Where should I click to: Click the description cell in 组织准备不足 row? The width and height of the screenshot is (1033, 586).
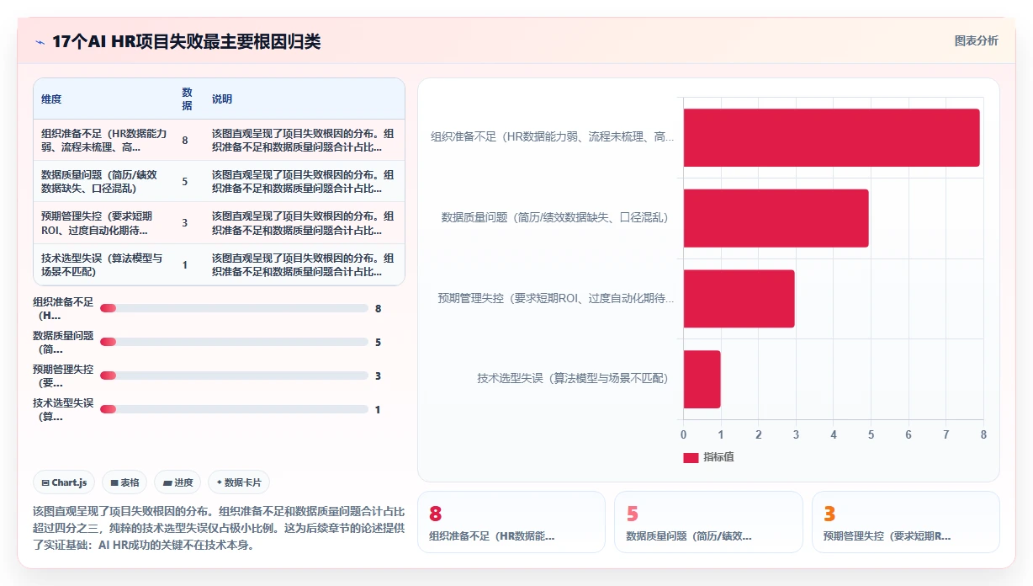click(304, 140)
